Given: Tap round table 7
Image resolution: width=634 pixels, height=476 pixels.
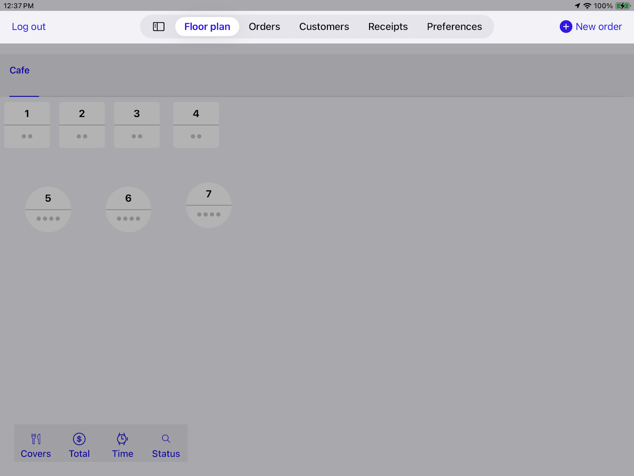Looking at the screenshot, I should (209, 205).
